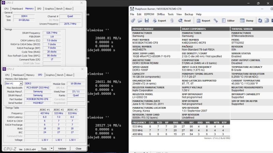Screen dimensions: 273x153
Task: Open Tools menu in Thaiphoon Burner
Action: [170, 14]
